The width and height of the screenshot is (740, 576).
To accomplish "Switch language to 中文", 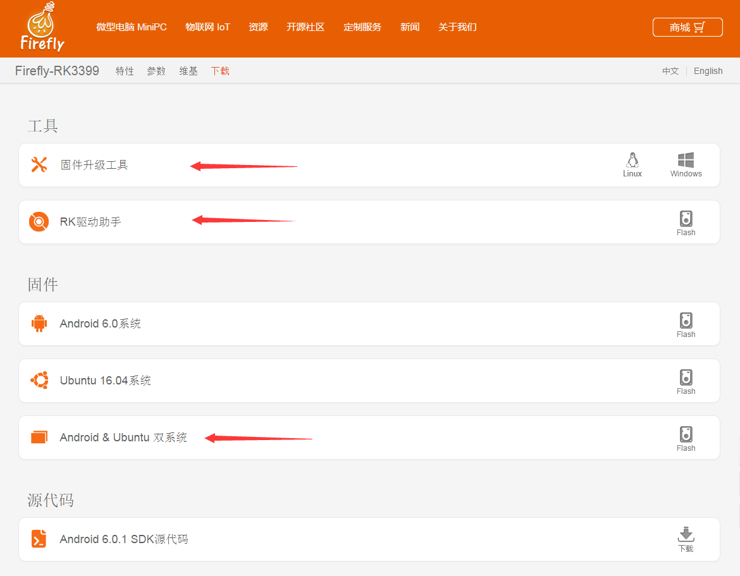I will (x=670, y=71).
